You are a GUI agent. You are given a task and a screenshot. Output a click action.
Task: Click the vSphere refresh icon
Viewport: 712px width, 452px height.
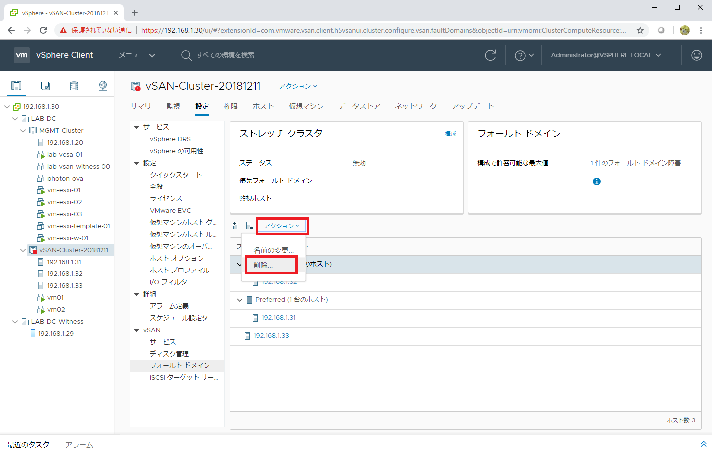point(490,55)
